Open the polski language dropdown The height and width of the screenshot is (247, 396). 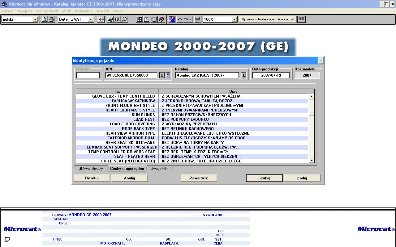click(35, 19)
